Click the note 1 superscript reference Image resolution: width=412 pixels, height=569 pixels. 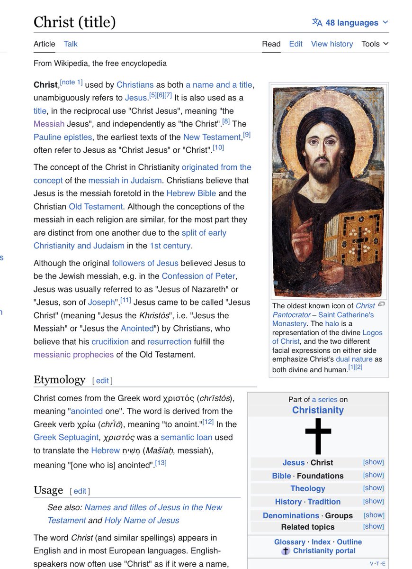pyautogui.click(x=72, y=83)
